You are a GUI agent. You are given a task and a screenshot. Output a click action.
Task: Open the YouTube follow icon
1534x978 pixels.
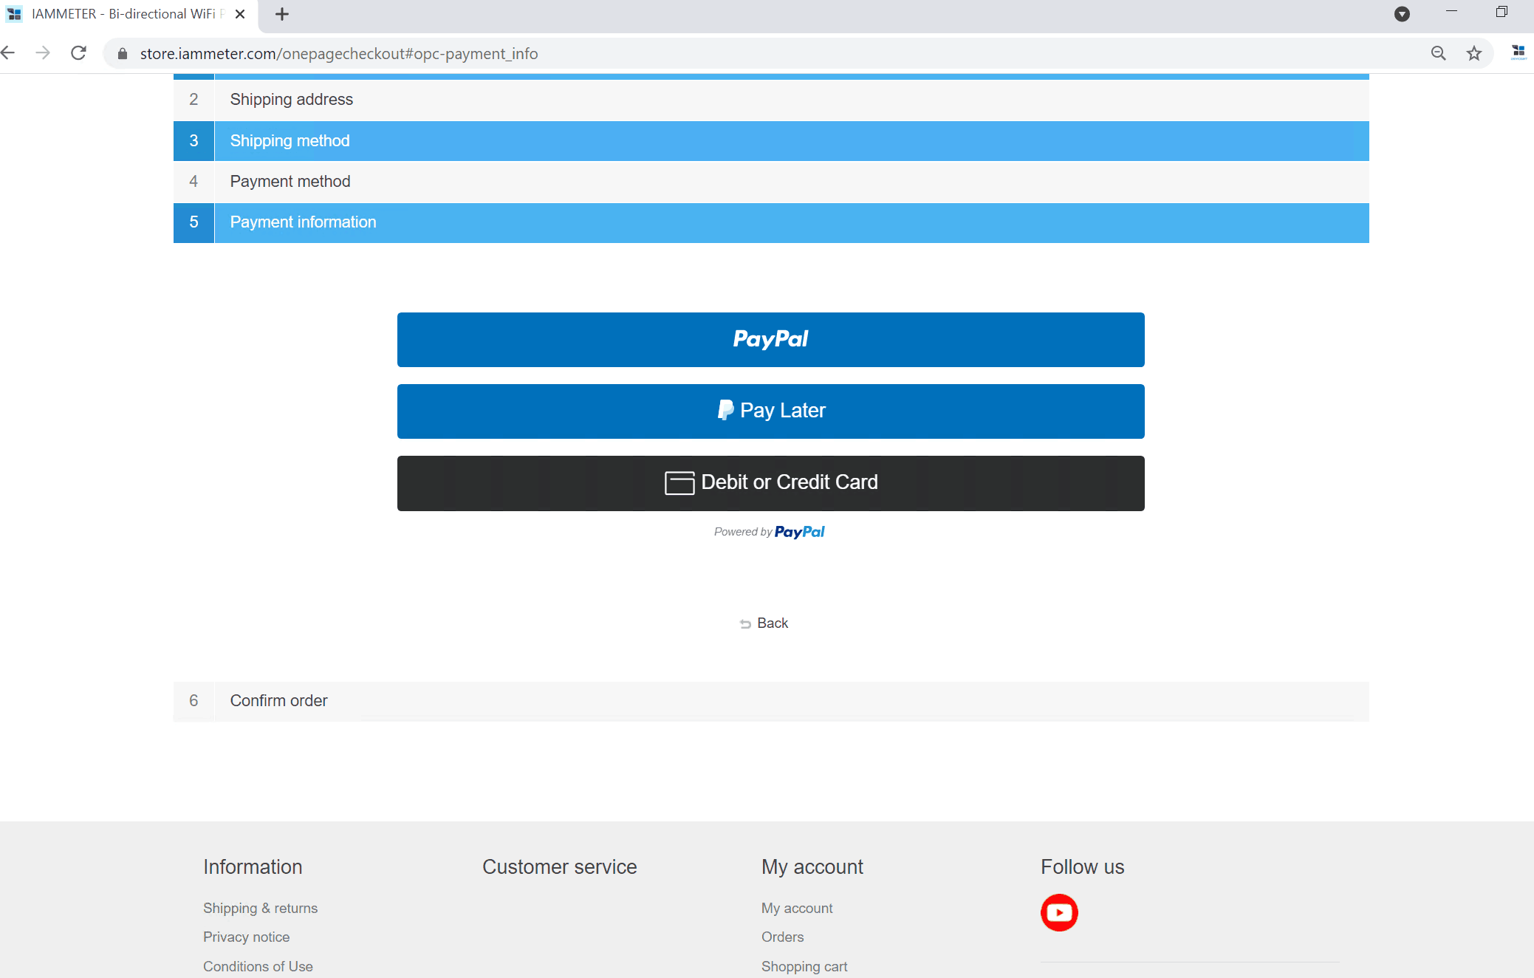point(1058,912)
